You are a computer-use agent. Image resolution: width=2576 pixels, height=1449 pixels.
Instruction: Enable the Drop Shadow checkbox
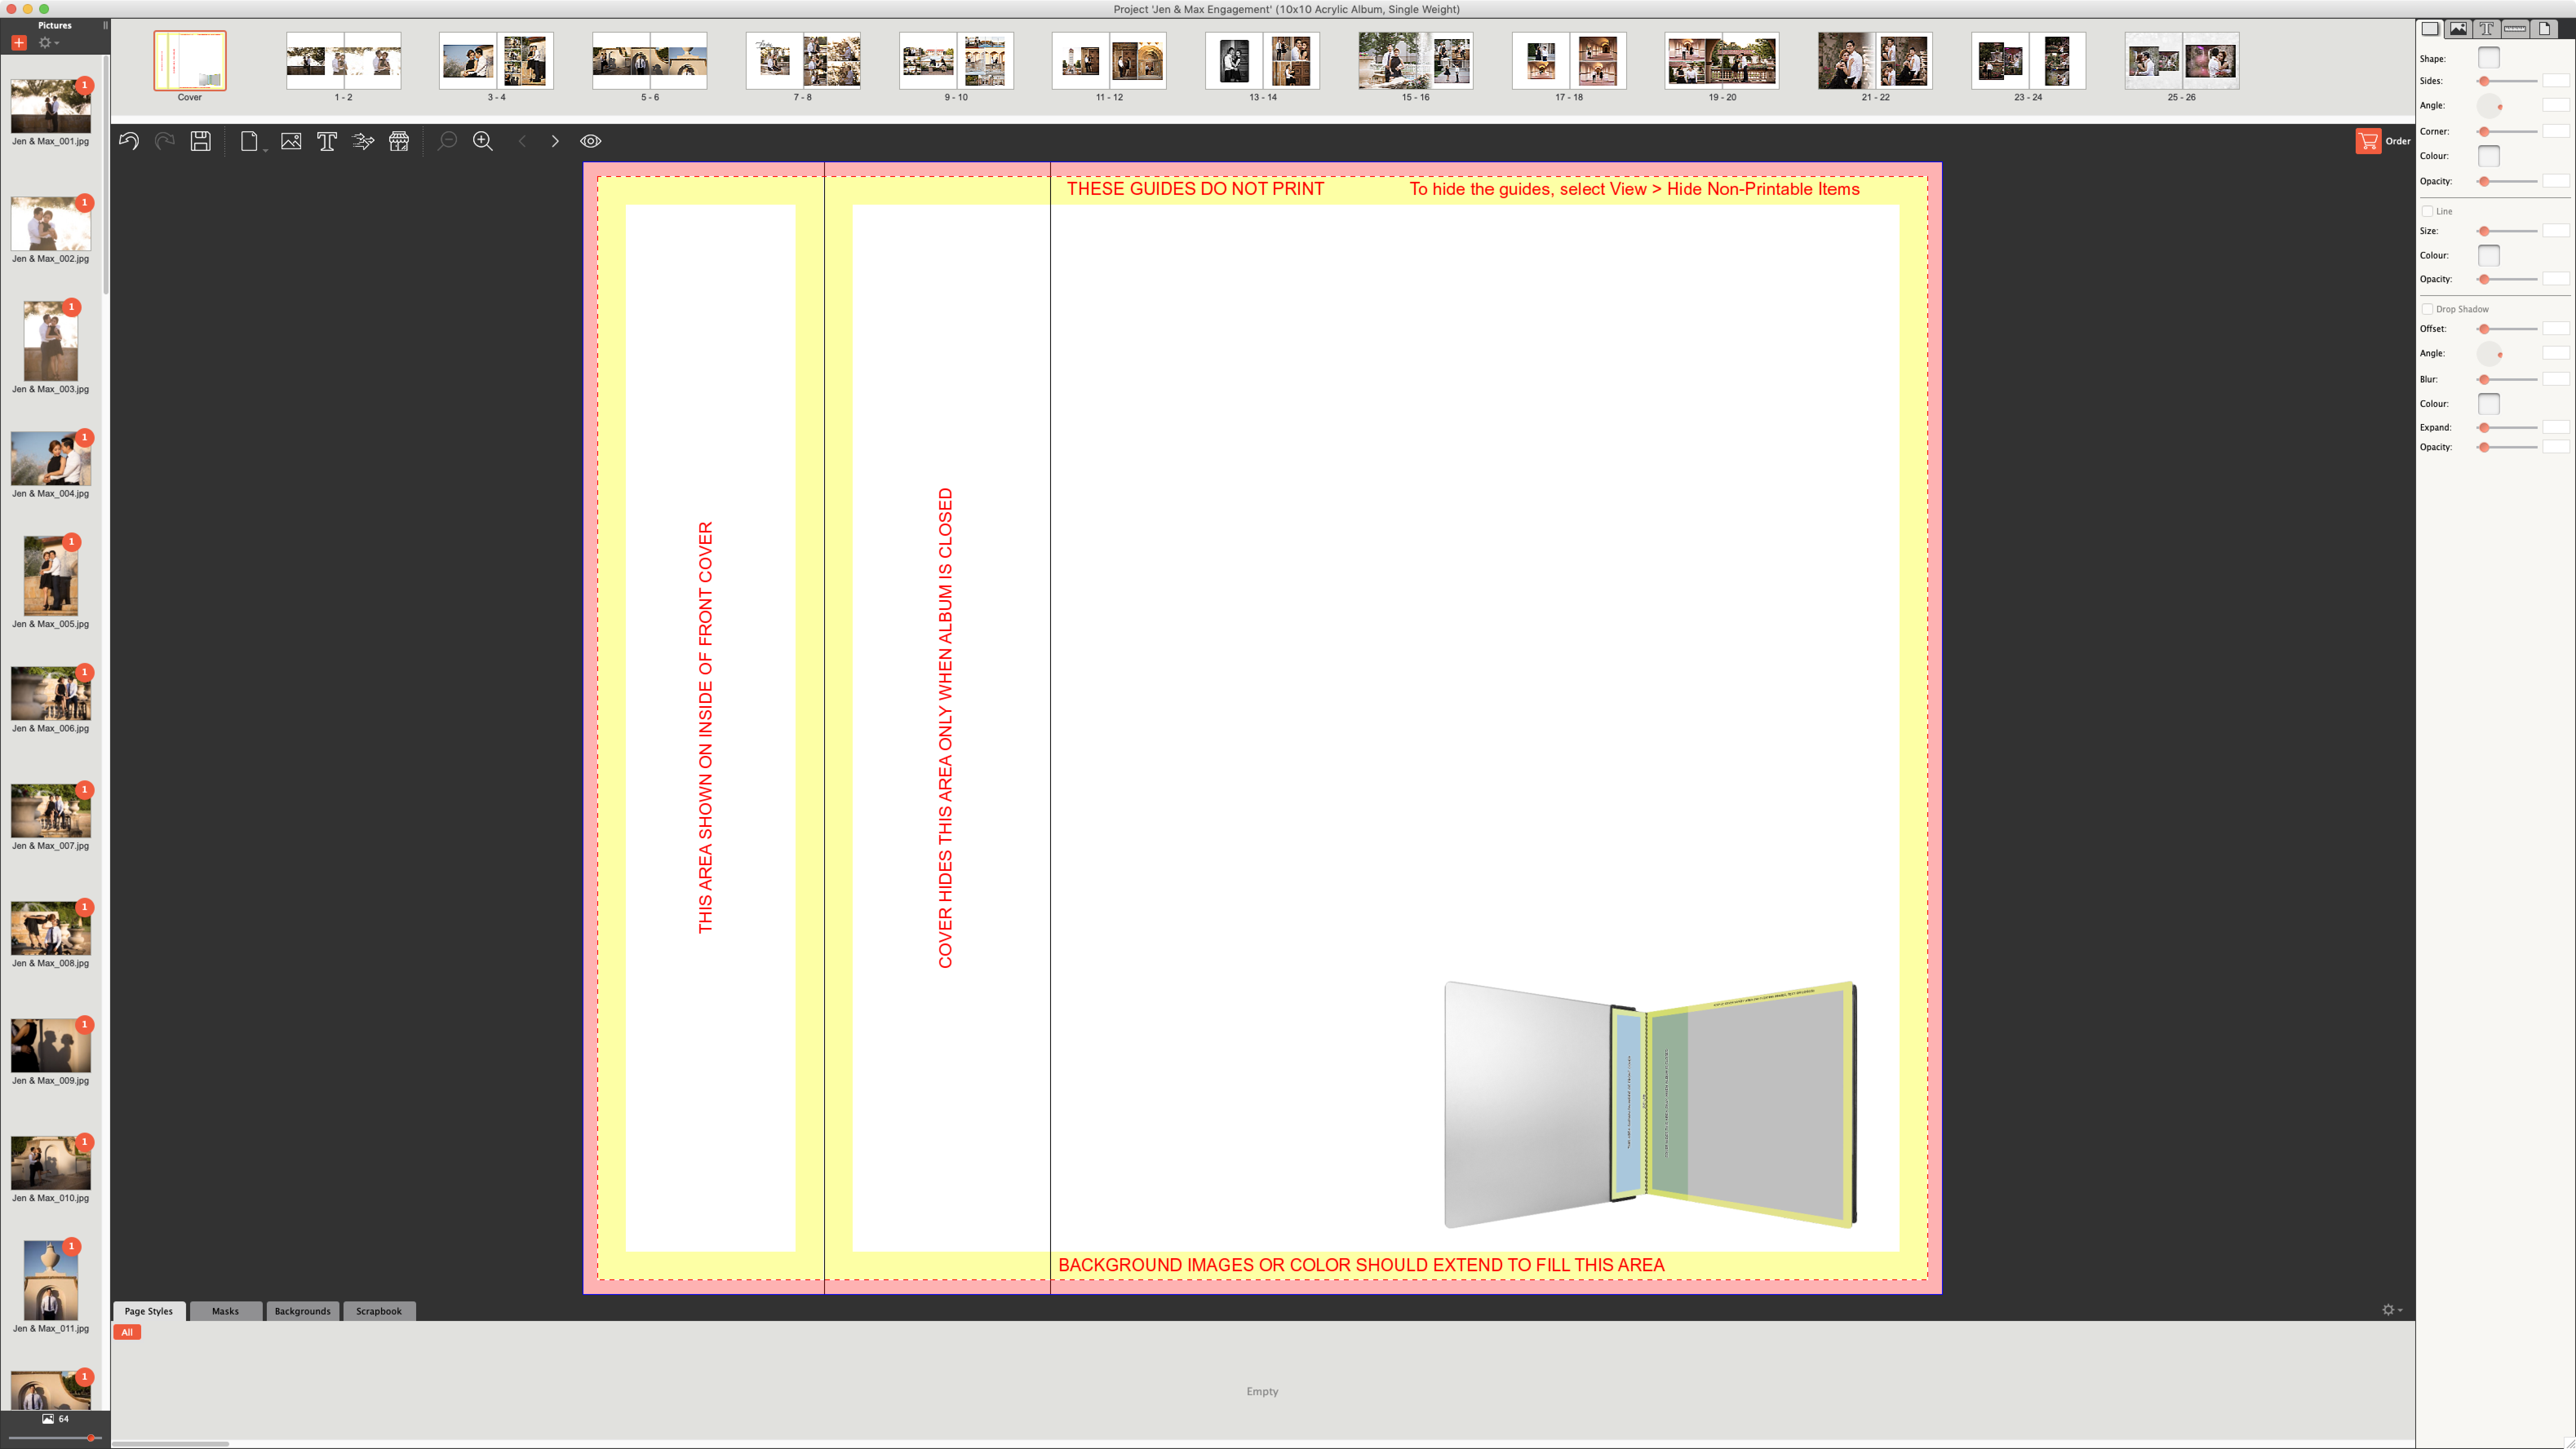[x=2427, y=309]
